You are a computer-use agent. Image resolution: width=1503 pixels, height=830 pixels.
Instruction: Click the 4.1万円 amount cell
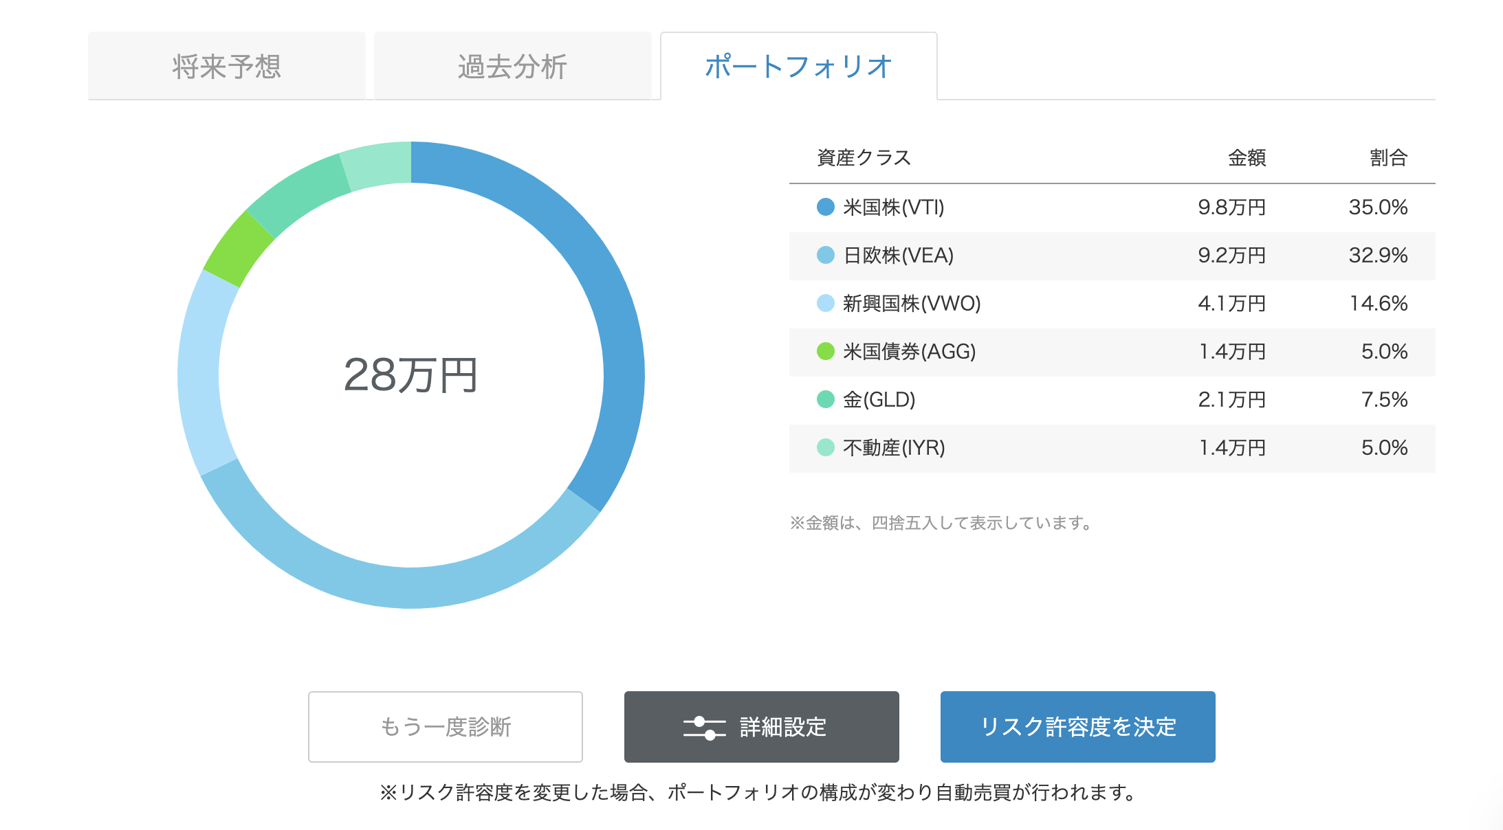pyautogui.click(x=1232, y=303)
